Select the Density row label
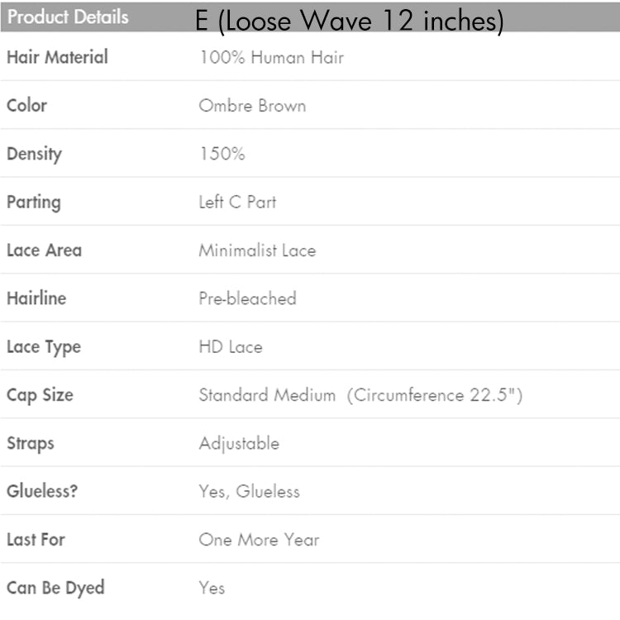This screenshot has width=620, height=620. [x=34, y=154]
